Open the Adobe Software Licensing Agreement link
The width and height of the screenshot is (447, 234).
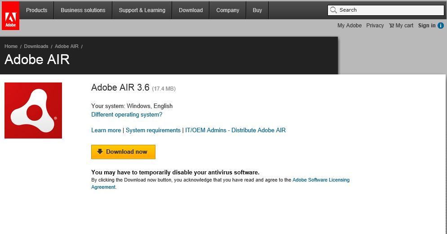[x=320, y=180]
